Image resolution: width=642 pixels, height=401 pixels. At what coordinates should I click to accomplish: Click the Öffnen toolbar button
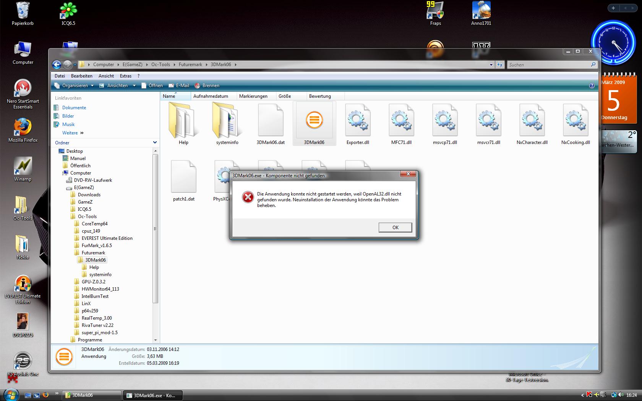click(152, 86)
